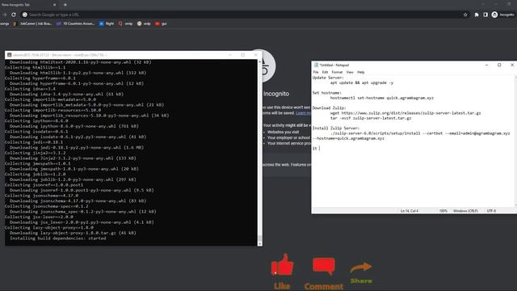
Task: Click 'Windows (CRLF)' in Notepad status bar
Action: pos(465,210)
